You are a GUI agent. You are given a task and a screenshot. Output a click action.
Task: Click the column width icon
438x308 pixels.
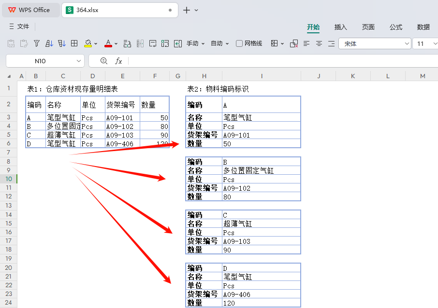click(140, 43)
